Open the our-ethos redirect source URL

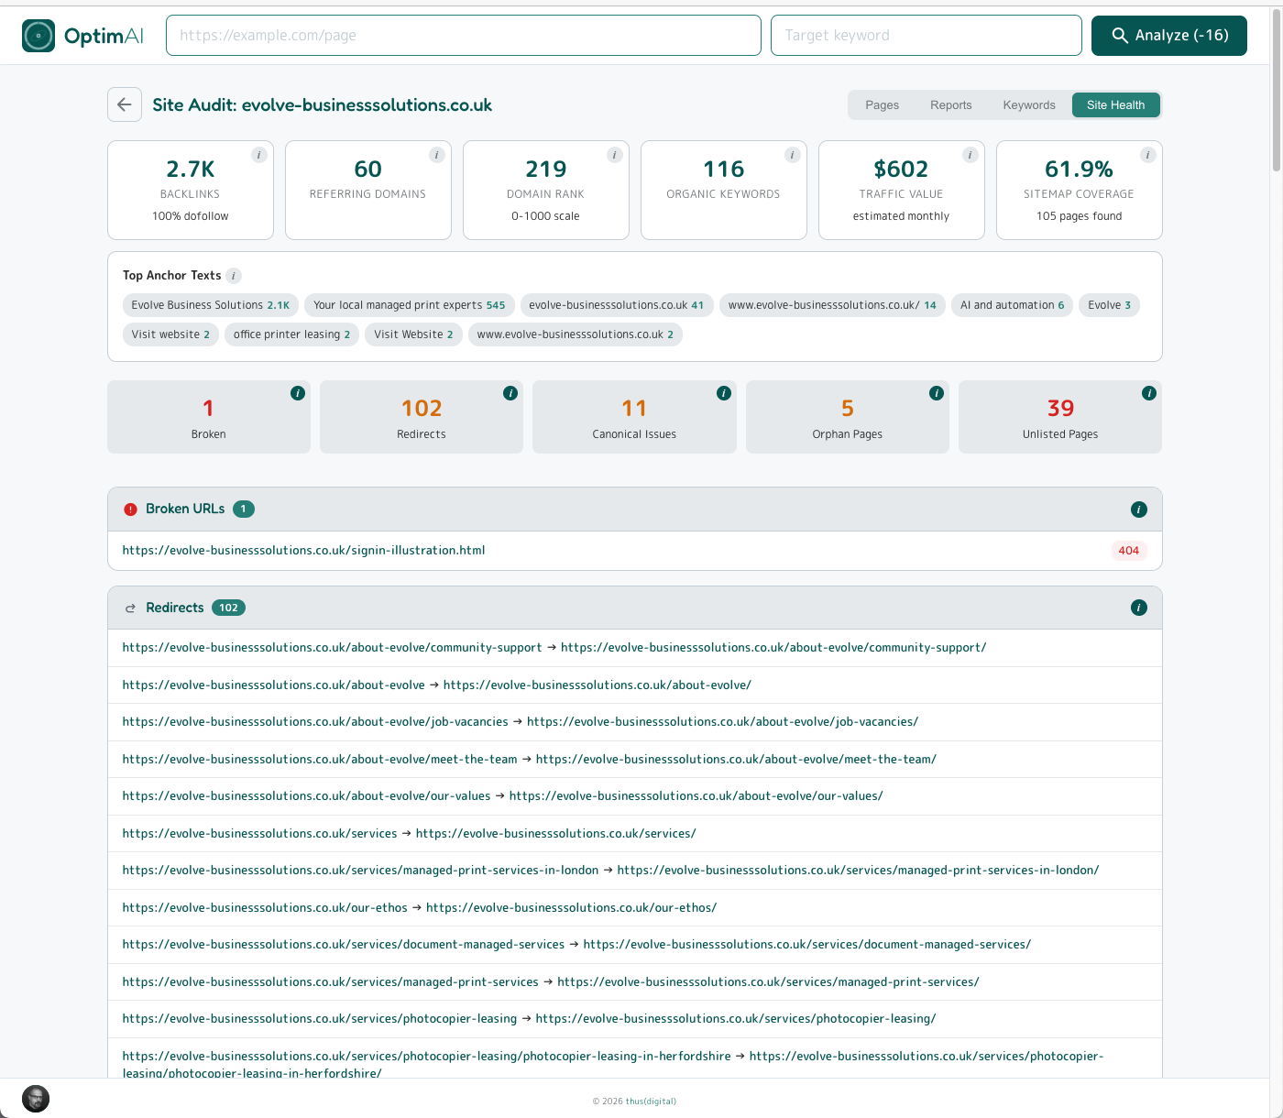(265, 908)
